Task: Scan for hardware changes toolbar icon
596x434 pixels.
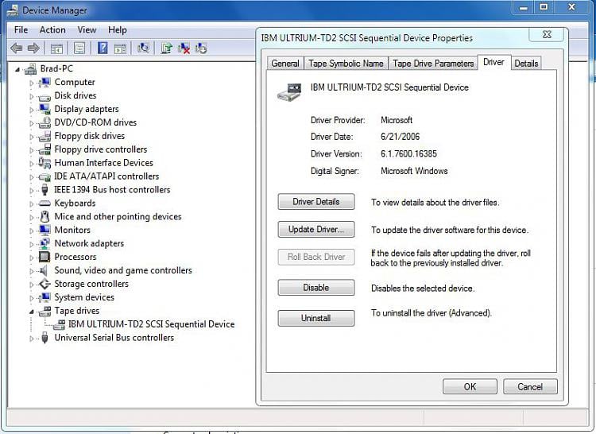Action: click(x=143, y=48)
